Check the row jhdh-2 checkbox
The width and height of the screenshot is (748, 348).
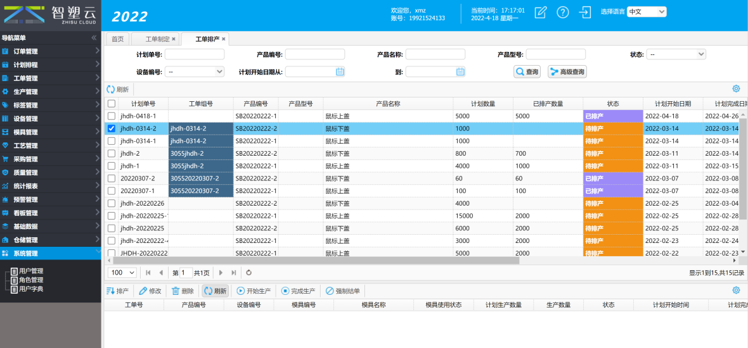click(x=111, y=153)
